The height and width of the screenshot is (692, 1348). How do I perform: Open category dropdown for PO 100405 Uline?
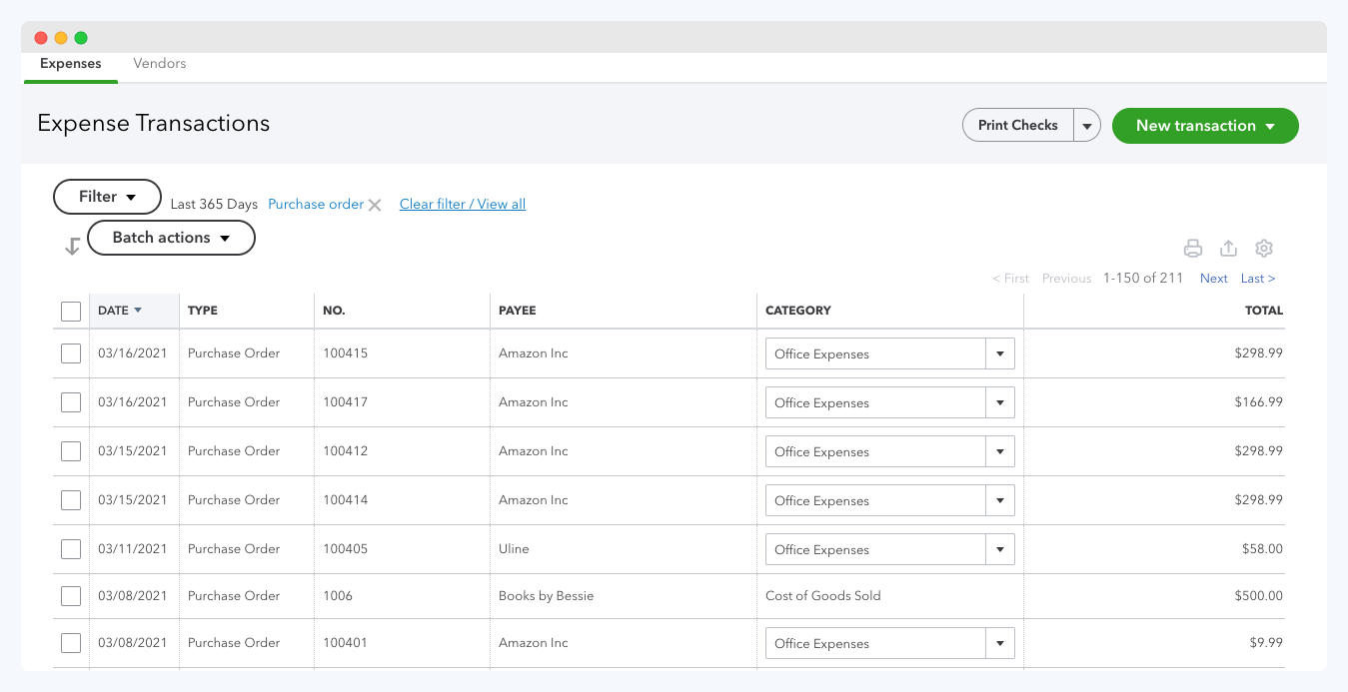point(999,548)
